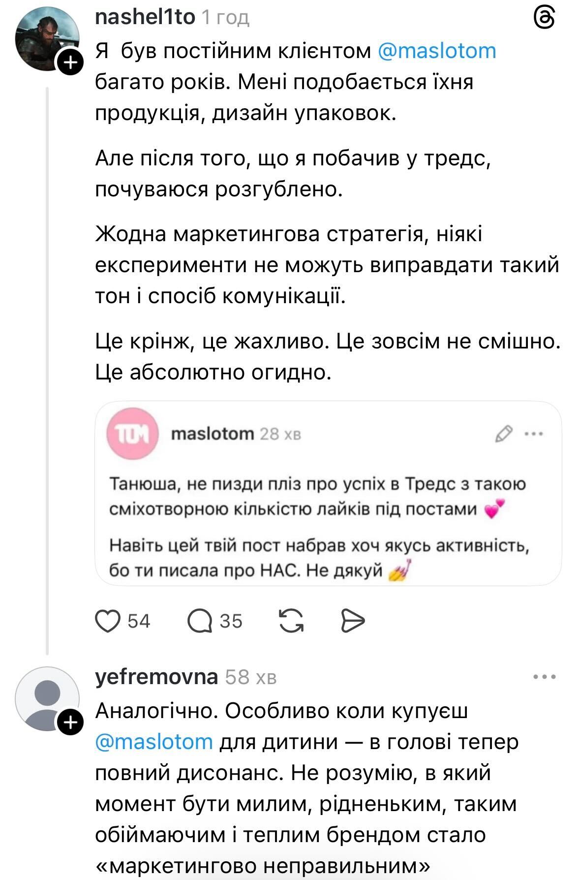The width and height of the screenshot is (580, 880).
Task: Open the @maslotom mention in nashel1to's post
Action: pyautogui.click(x=437, y=51)
